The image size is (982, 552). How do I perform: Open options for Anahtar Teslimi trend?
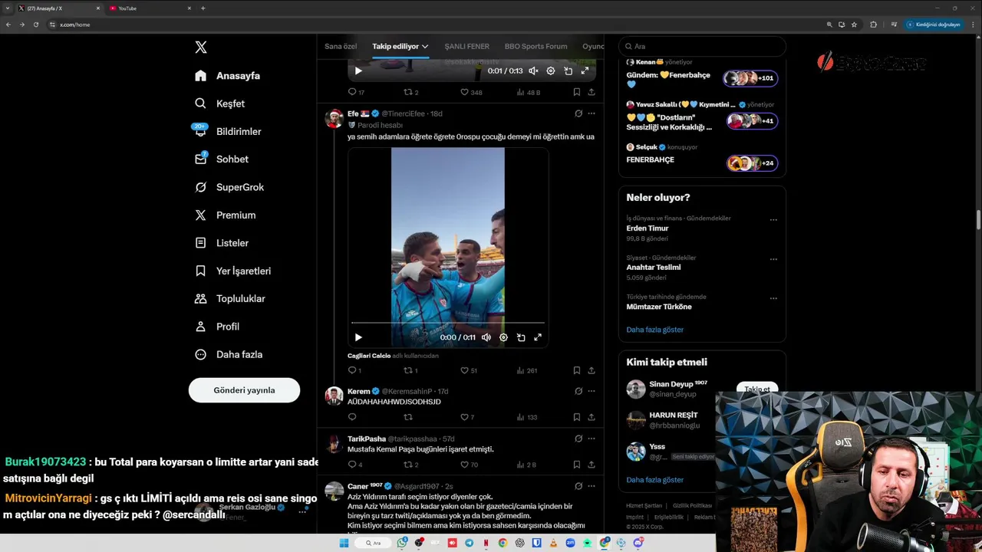click(x=773, y=259)
